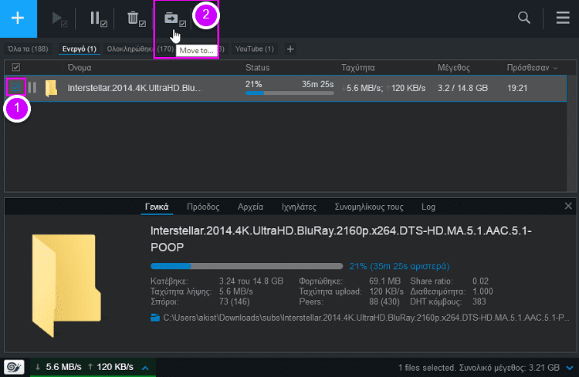
Task: Click the full Interstellar title in details
Action: point(340,239)
